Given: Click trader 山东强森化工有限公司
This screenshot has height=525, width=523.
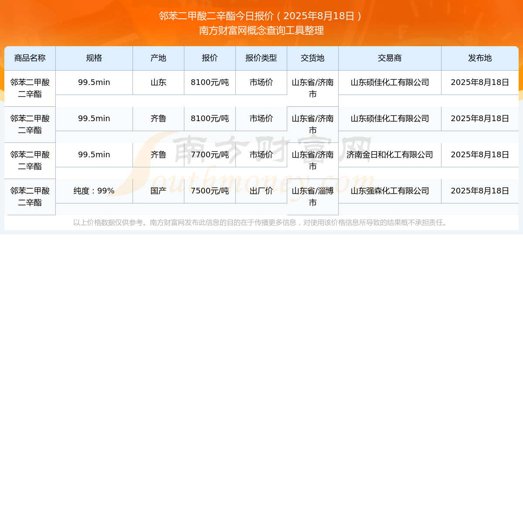Looking at the screenshot, I should (x=390, y=191).
